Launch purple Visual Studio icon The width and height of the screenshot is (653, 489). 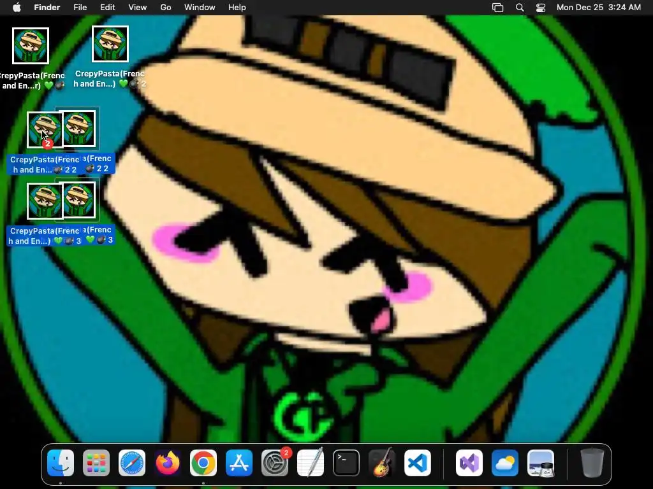coord(469,463)
